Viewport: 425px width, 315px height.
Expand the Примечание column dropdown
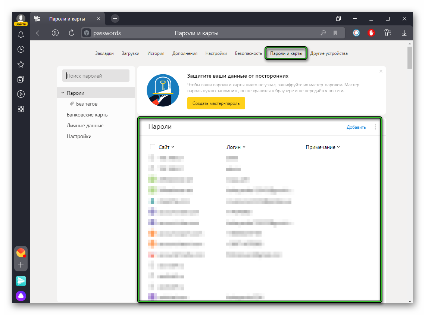(323, 147)
